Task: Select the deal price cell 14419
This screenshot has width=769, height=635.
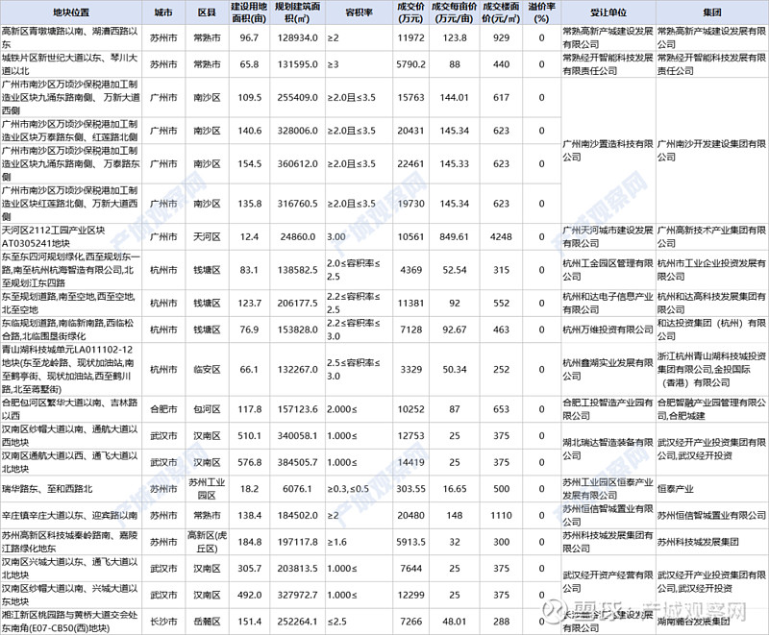Action: [x=411, y=462]
